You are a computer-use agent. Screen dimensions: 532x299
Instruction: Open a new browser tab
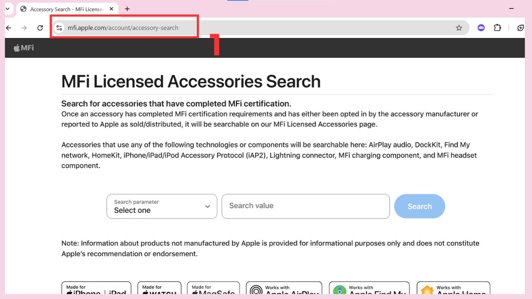(x=127, y=9)
